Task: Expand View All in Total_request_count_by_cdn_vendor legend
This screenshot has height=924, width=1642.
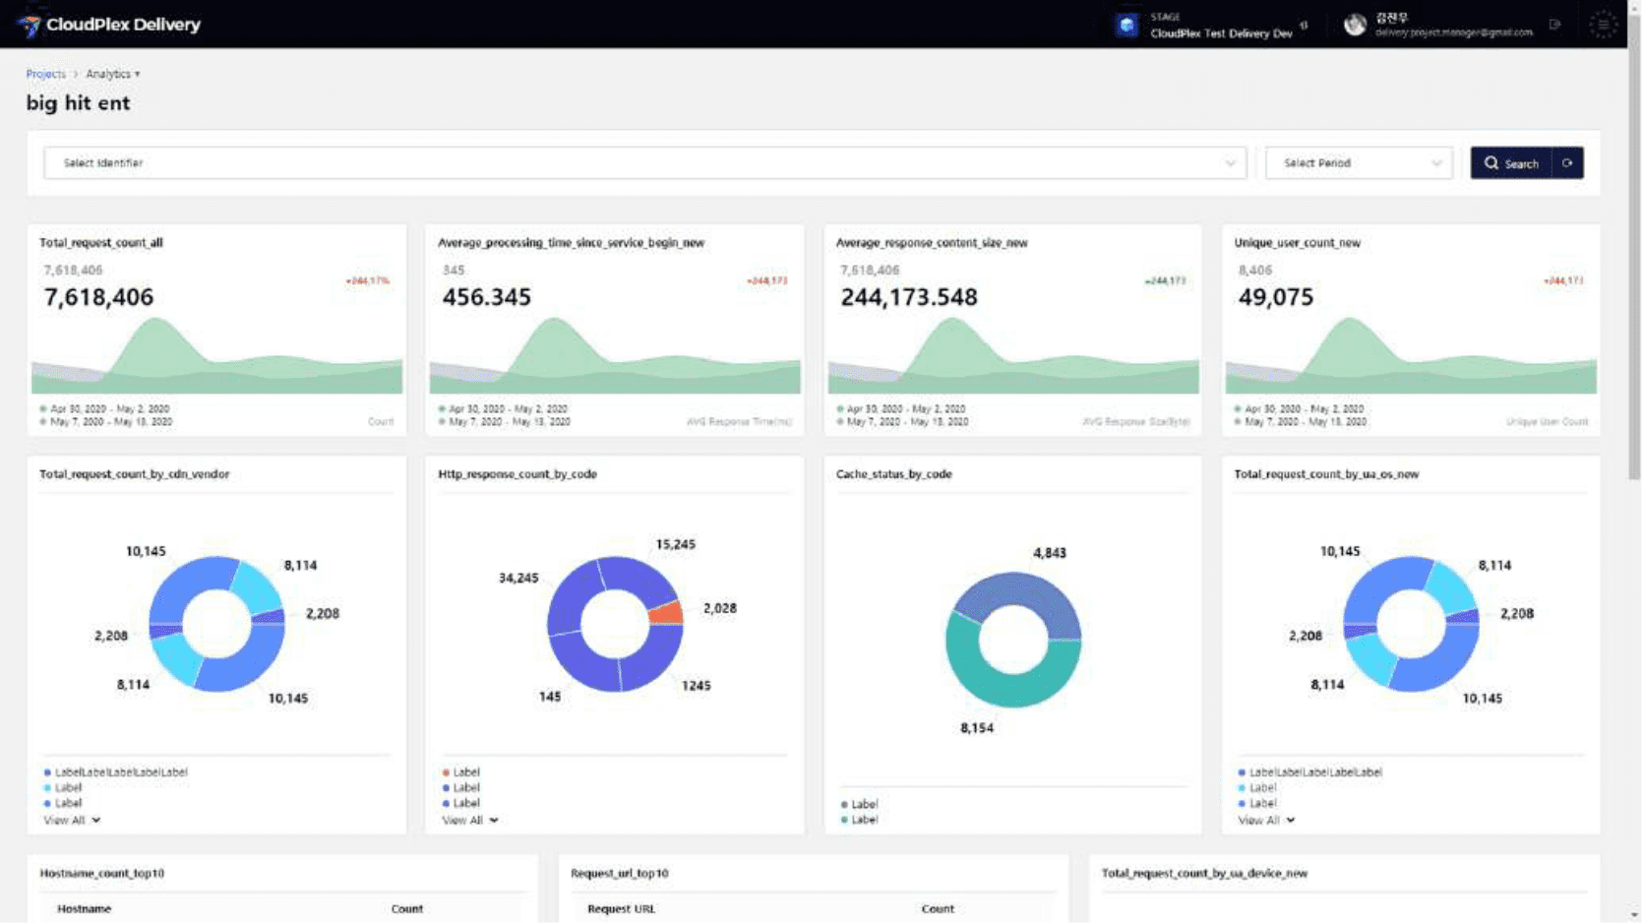Action: (72, 820)
